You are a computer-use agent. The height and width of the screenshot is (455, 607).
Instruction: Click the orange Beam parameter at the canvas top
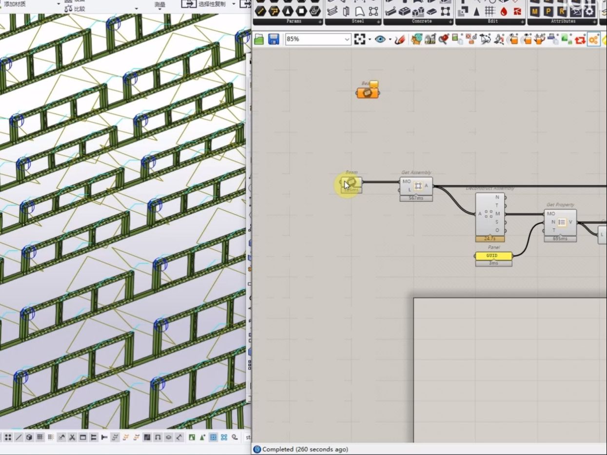coord(367,93)
